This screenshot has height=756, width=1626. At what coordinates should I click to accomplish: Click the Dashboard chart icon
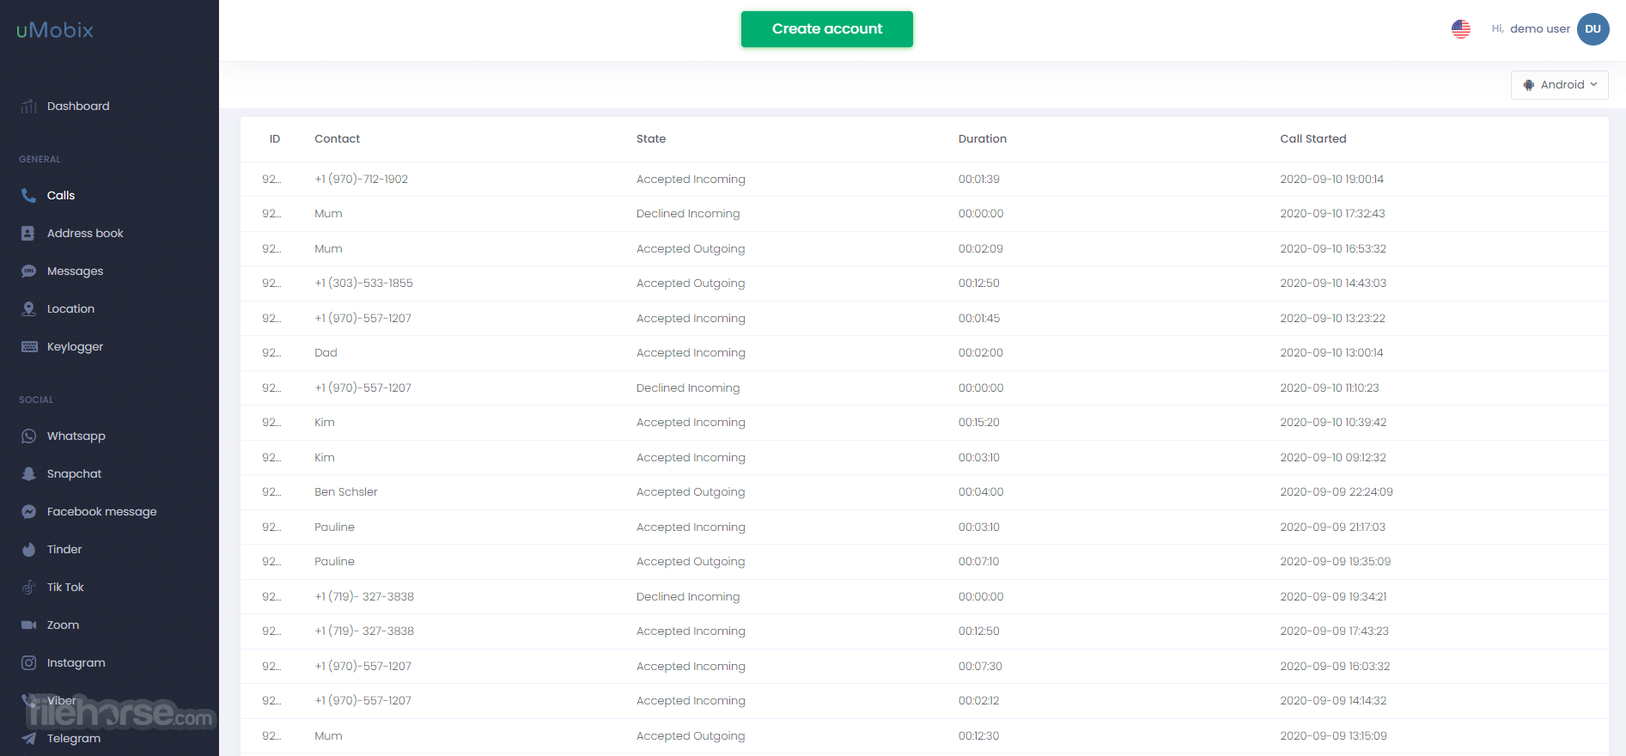coord(28,106)
